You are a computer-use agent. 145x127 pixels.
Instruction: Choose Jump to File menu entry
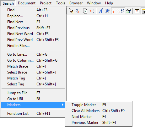33,93
